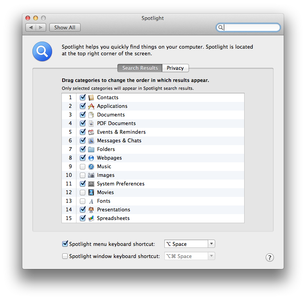Click the Spreadsheets chart icon
Image resolution: width=306 pixels, height=300 pixels.
(91, 218)
